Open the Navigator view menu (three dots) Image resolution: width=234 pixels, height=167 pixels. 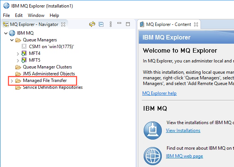(111, 24)
